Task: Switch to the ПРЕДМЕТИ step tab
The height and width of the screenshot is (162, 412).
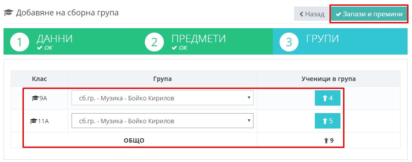Action: [205, 41]
